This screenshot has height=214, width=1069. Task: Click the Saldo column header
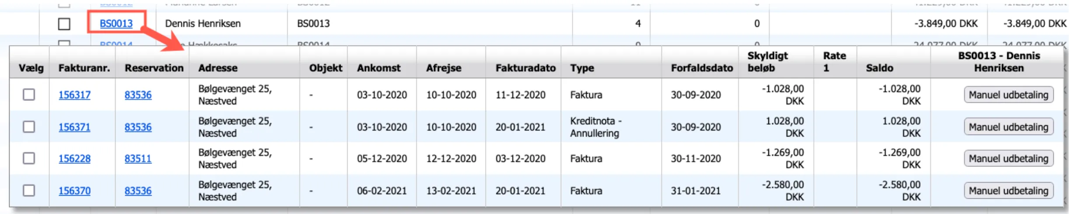(879, 68)
